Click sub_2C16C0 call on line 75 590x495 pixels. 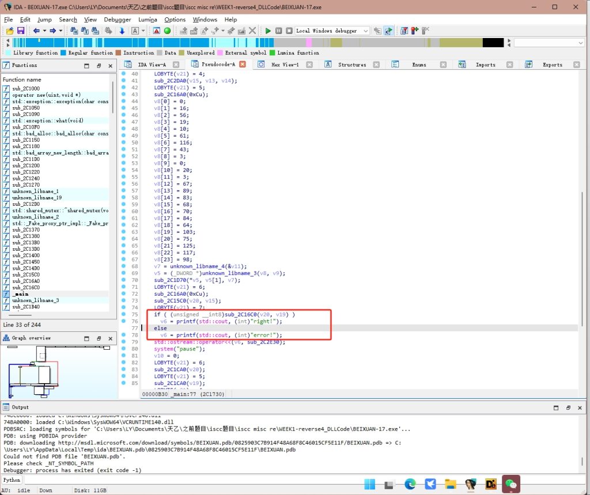(240, 314)
